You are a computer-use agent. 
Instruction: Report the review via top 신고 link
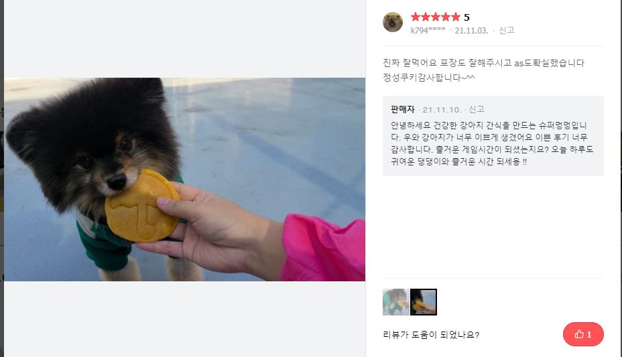pyautogui.click(x=507, y=30)
